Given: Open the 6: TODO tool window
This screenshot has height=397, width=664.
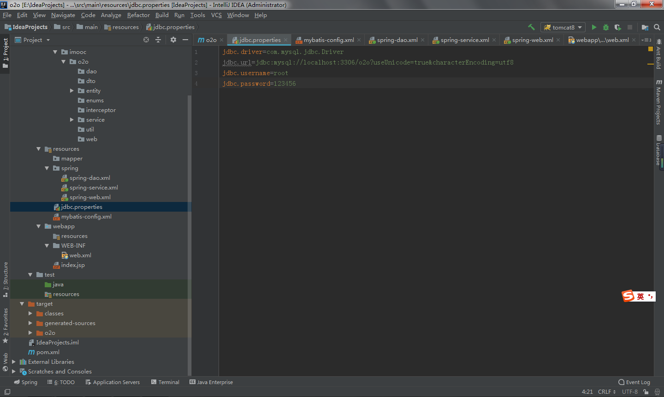Looking at the screenshot, I should (x=61, y=382).
